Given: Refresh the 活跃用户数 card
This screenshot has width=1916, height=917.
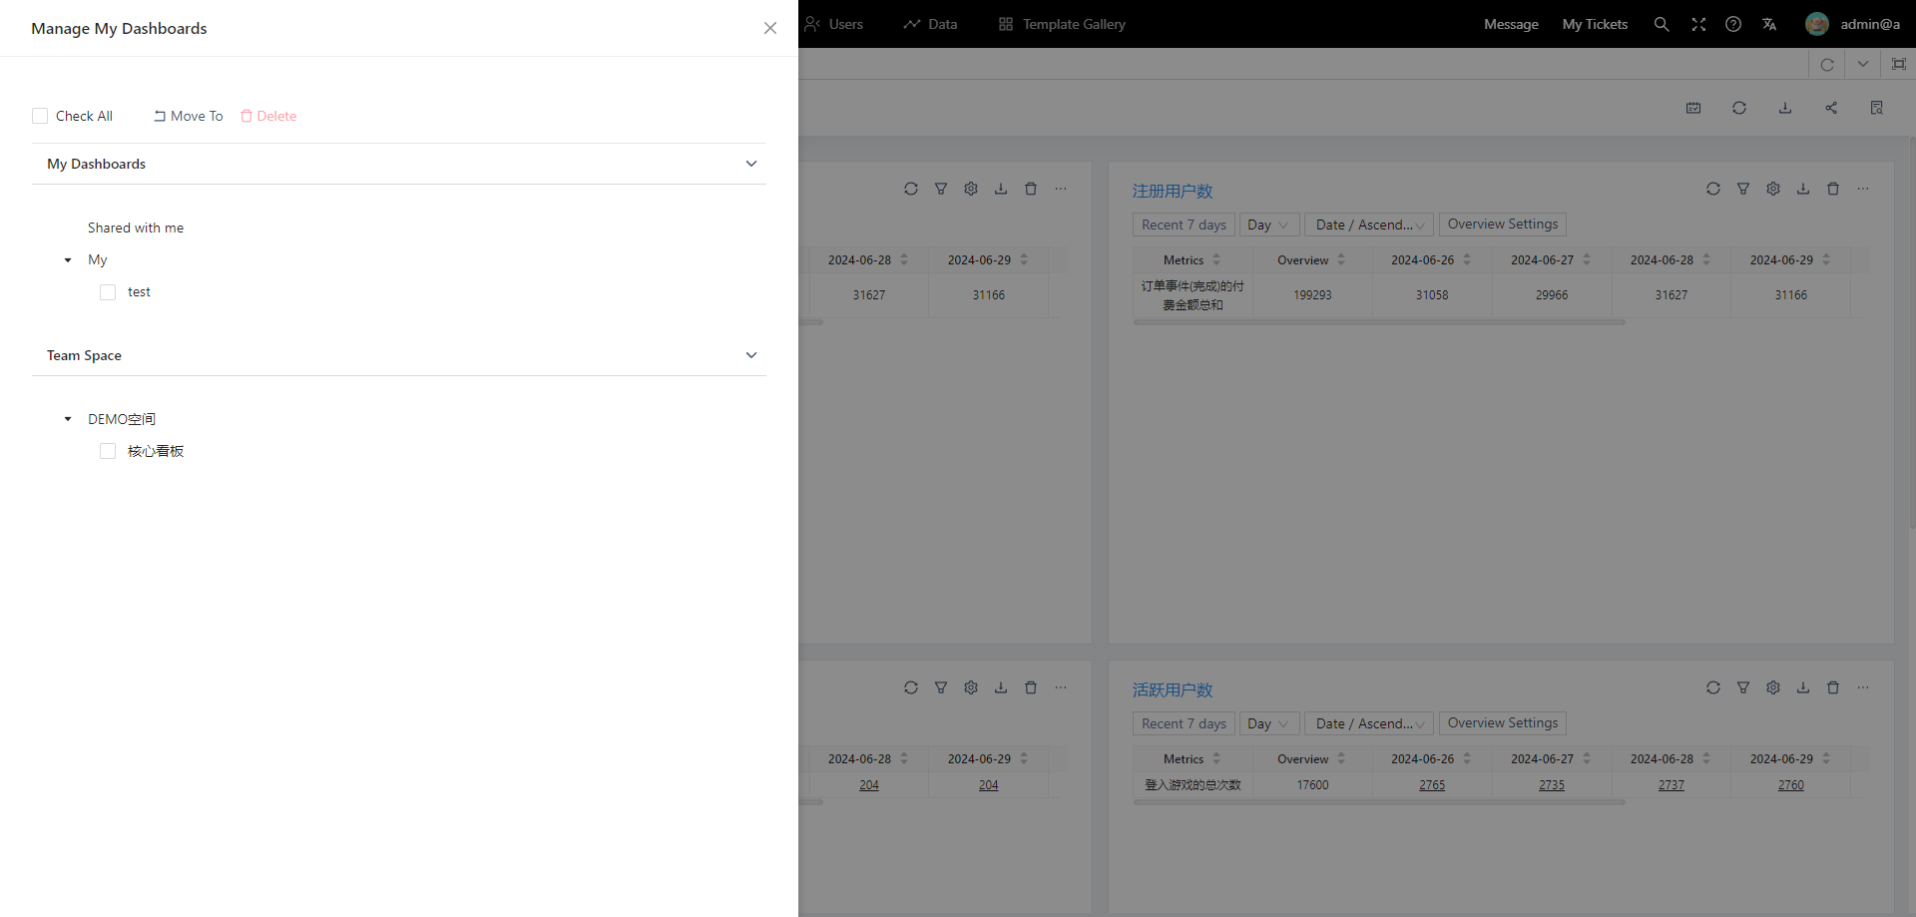Looking at the screenshot, I should click(x=1713, y=688).
